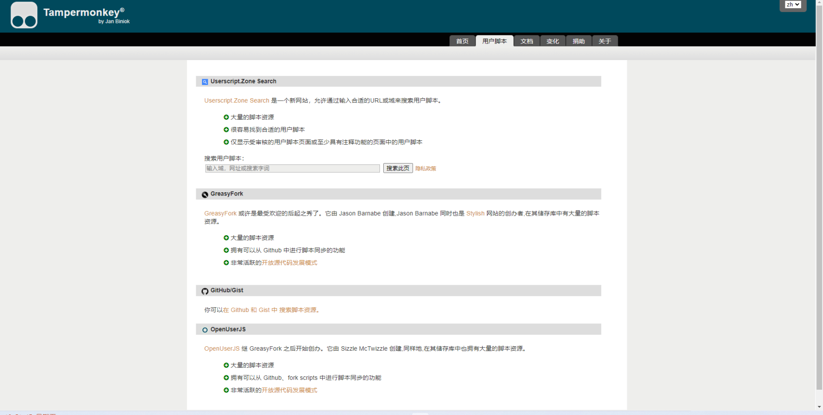Go to the 首页 tab
823x415 pixels.
coord(462,41)
